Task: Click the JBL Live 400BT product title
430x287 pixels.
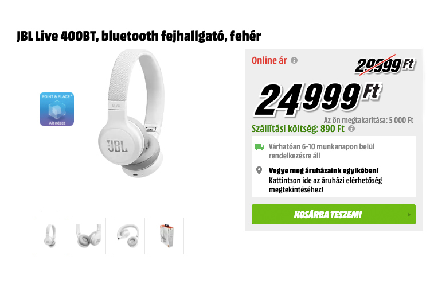Action: [x=139, y=36]
